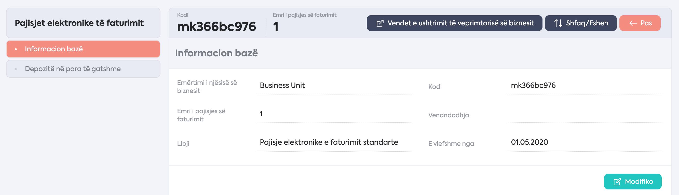Open Vendet e ushtrimit të veprimtarisë së biznesit
679x195 pixels.
click(454, 23)
